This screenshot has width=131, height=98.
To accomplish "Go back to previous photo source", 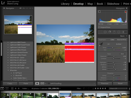I will (16, 88).
